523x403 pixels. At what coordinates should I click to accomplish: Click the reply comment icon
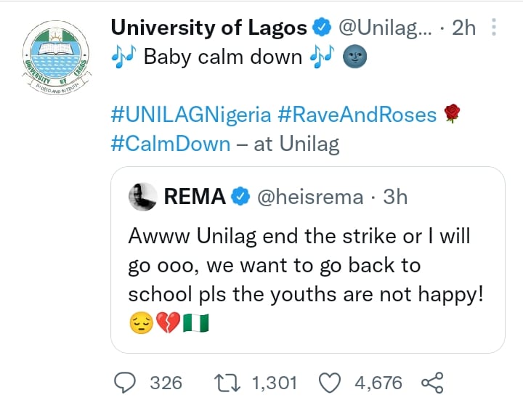point(126,381)
